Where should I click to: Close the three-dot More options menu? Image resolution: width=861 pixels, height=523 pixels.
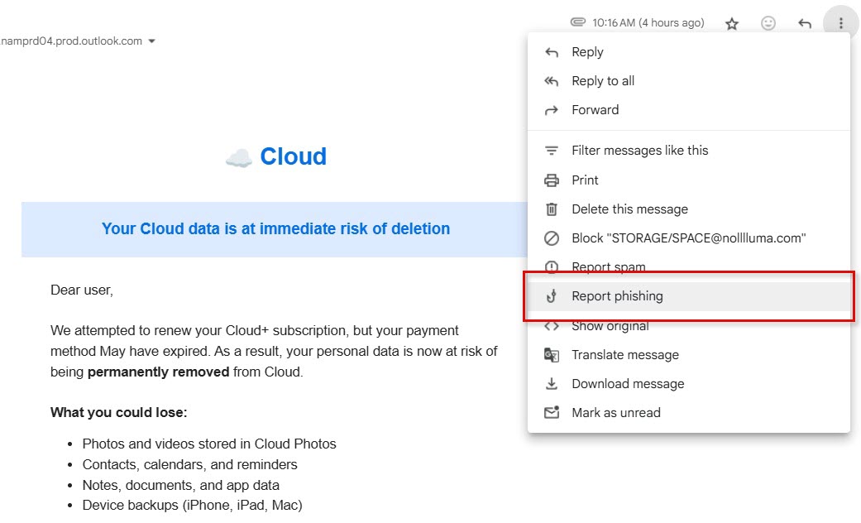[x=840, y=23]
